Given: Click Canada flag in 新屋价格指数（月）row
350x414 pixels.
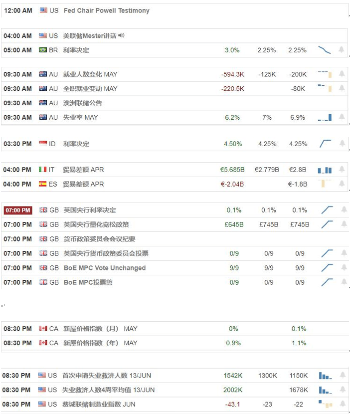Looking at the screenshot, I should tap(43, 328).
